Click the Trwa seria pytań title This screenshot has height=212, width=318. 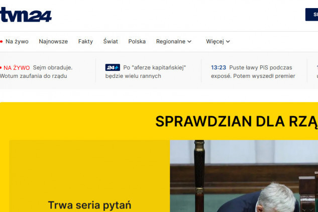click(x=89, y=205)
